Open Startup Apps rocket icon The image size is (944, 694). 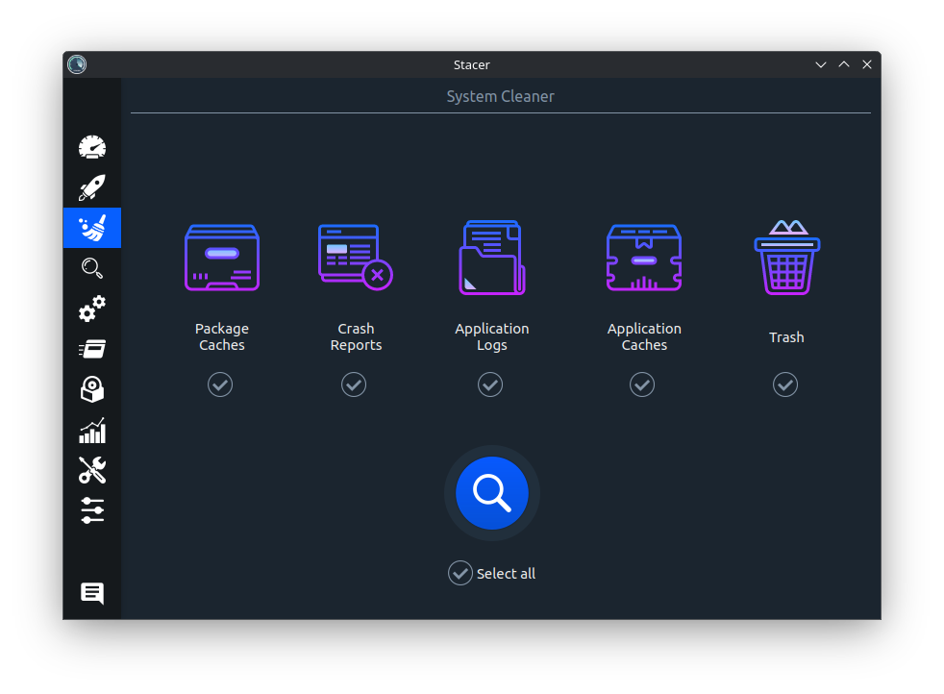click(x=92, y=187)
